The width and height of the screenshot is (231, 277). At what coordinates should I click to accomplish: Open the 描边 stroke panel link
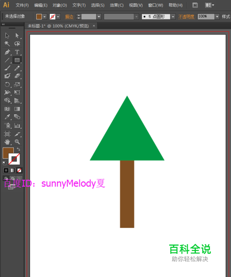pyautogui.click(x=69, y=17)
